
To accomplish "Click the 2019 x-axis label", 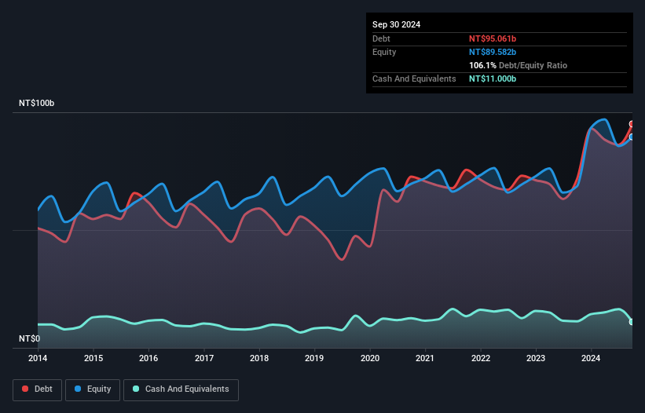I will click(314, 358).
